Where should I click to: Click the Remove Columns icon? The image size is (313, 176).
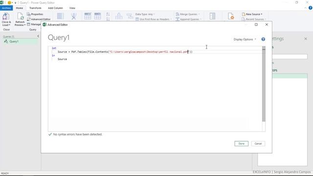click(74, 16)
